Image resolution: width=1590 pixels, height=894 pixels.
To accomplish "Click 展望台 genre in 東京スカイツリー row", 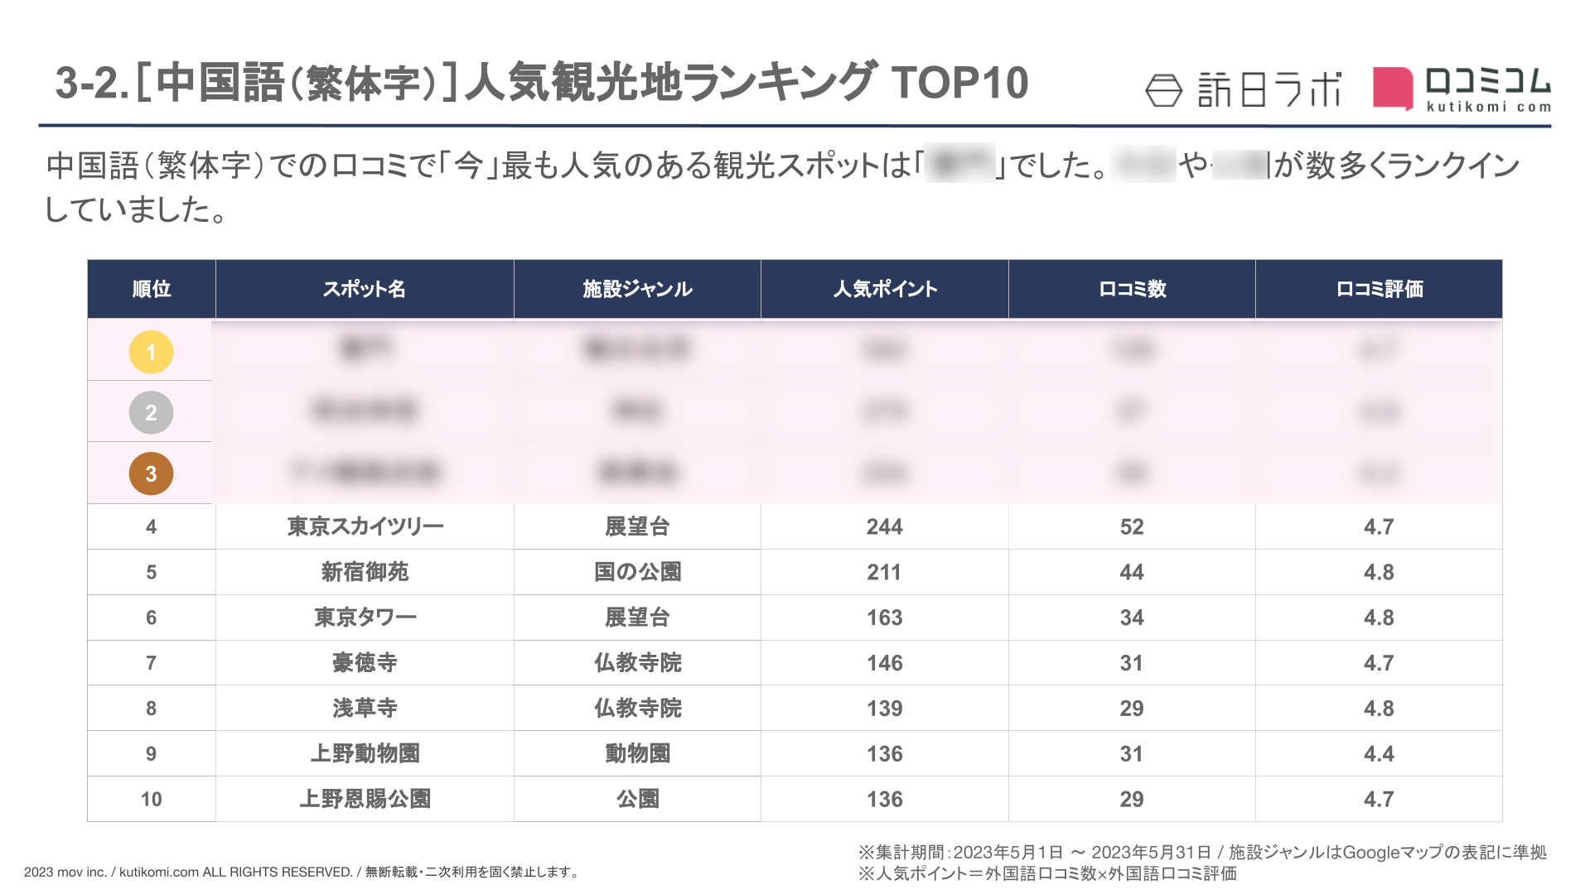I will click(x=637, y=526).
